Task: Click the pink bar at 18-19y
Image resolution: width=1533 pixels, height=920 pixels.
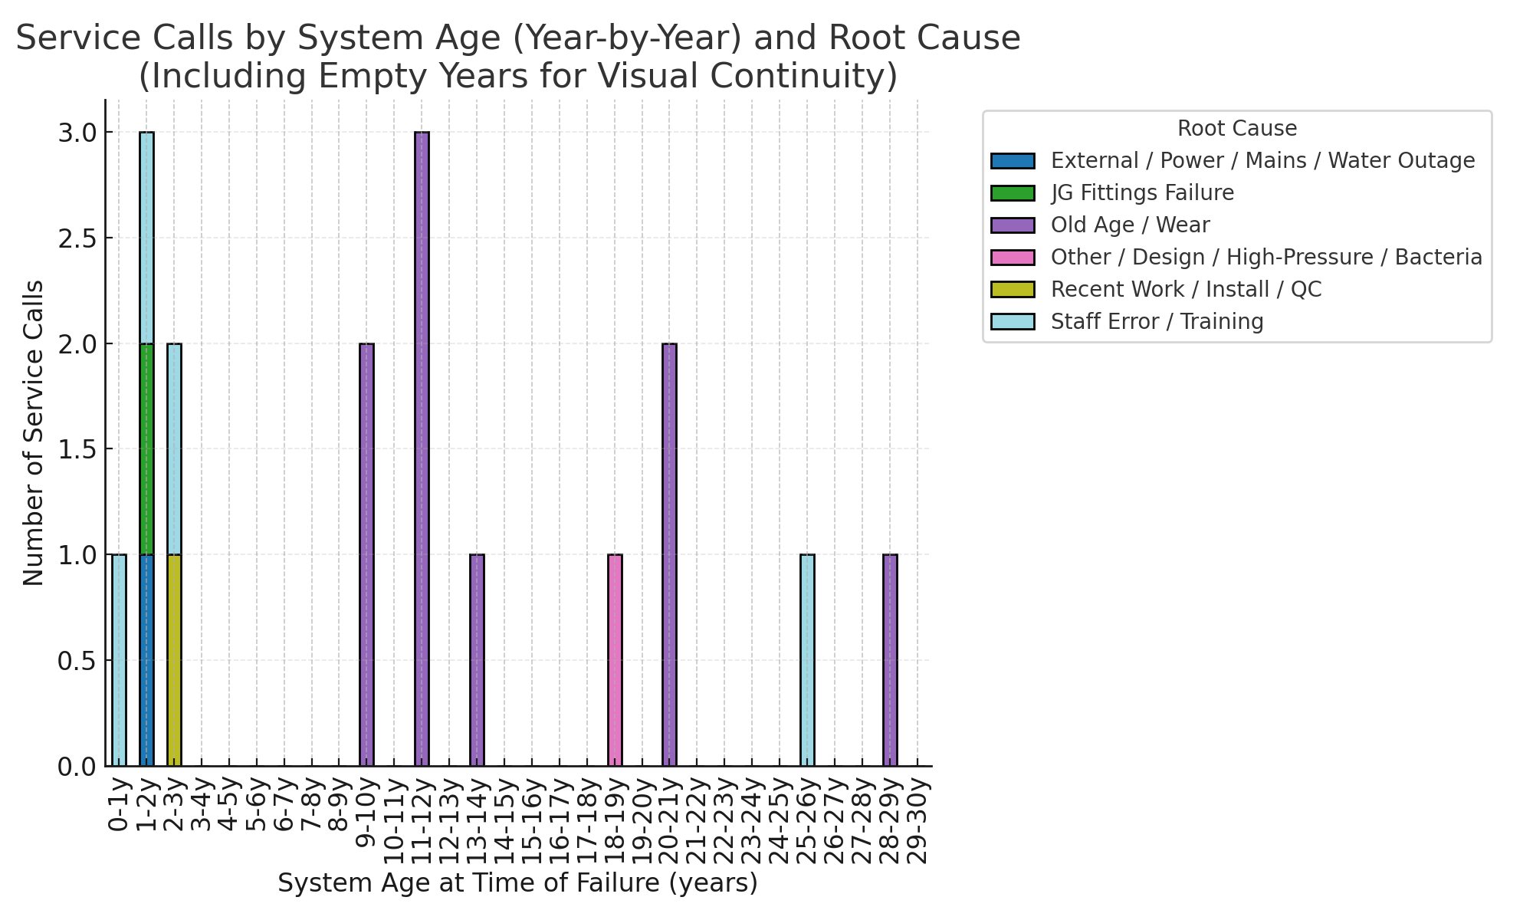Action: point(615,659)
